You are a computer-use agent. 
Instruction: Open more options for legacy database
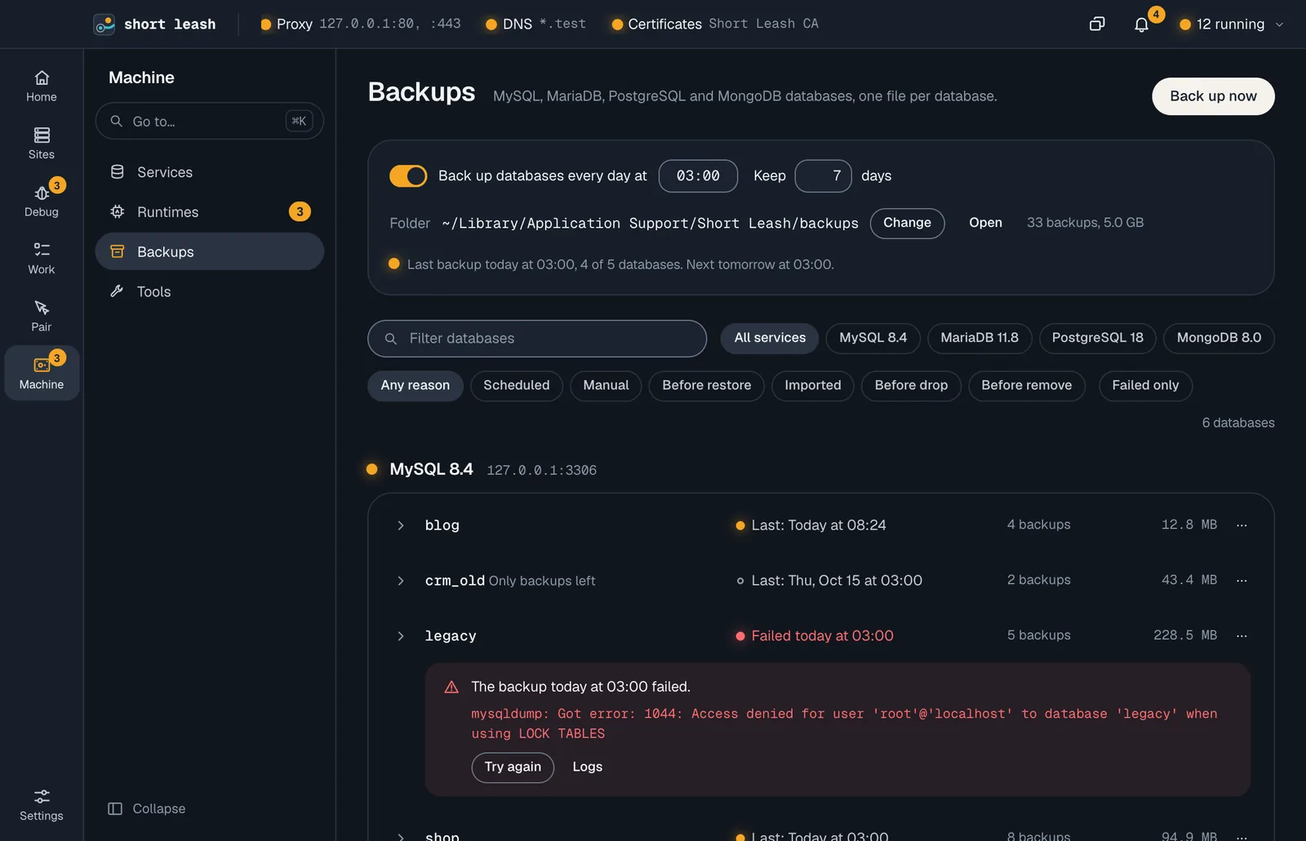[x=1242, y=635]
